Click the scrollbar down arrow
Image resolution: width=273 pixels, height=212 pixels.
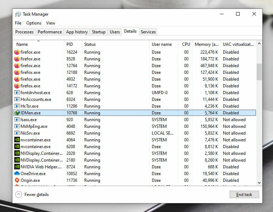(x=259, y=183)
